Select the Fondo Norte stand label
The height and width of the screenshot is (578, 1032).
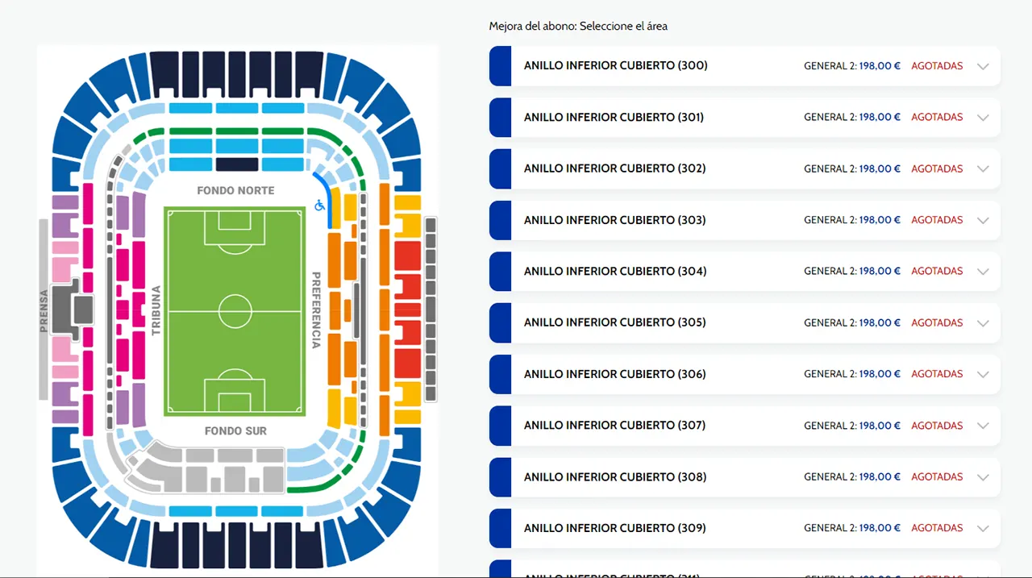(x=235, y=190)
